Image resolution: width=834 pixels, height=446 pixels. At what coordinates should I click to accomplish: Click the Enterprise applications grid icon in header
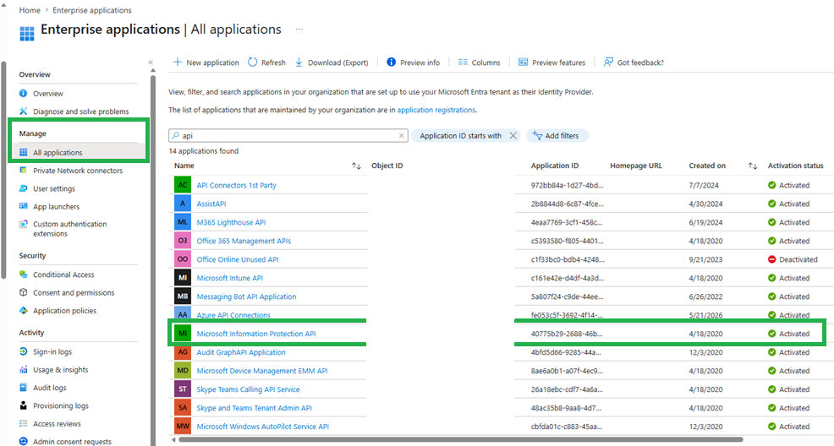click(26, 33)
